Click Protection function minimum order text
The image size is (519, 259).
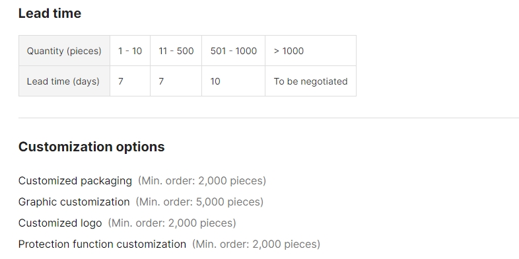coord(256,244)
